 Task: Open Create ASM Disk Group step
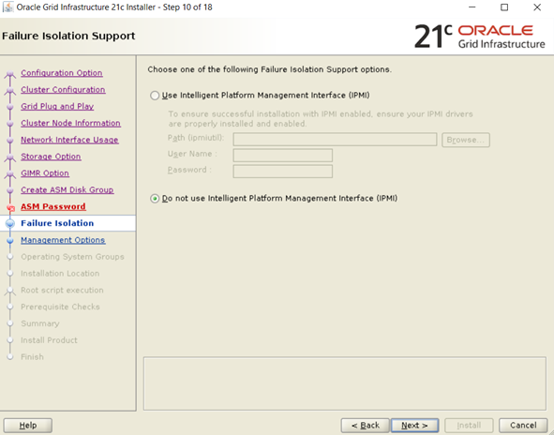[x=67, y=190]
